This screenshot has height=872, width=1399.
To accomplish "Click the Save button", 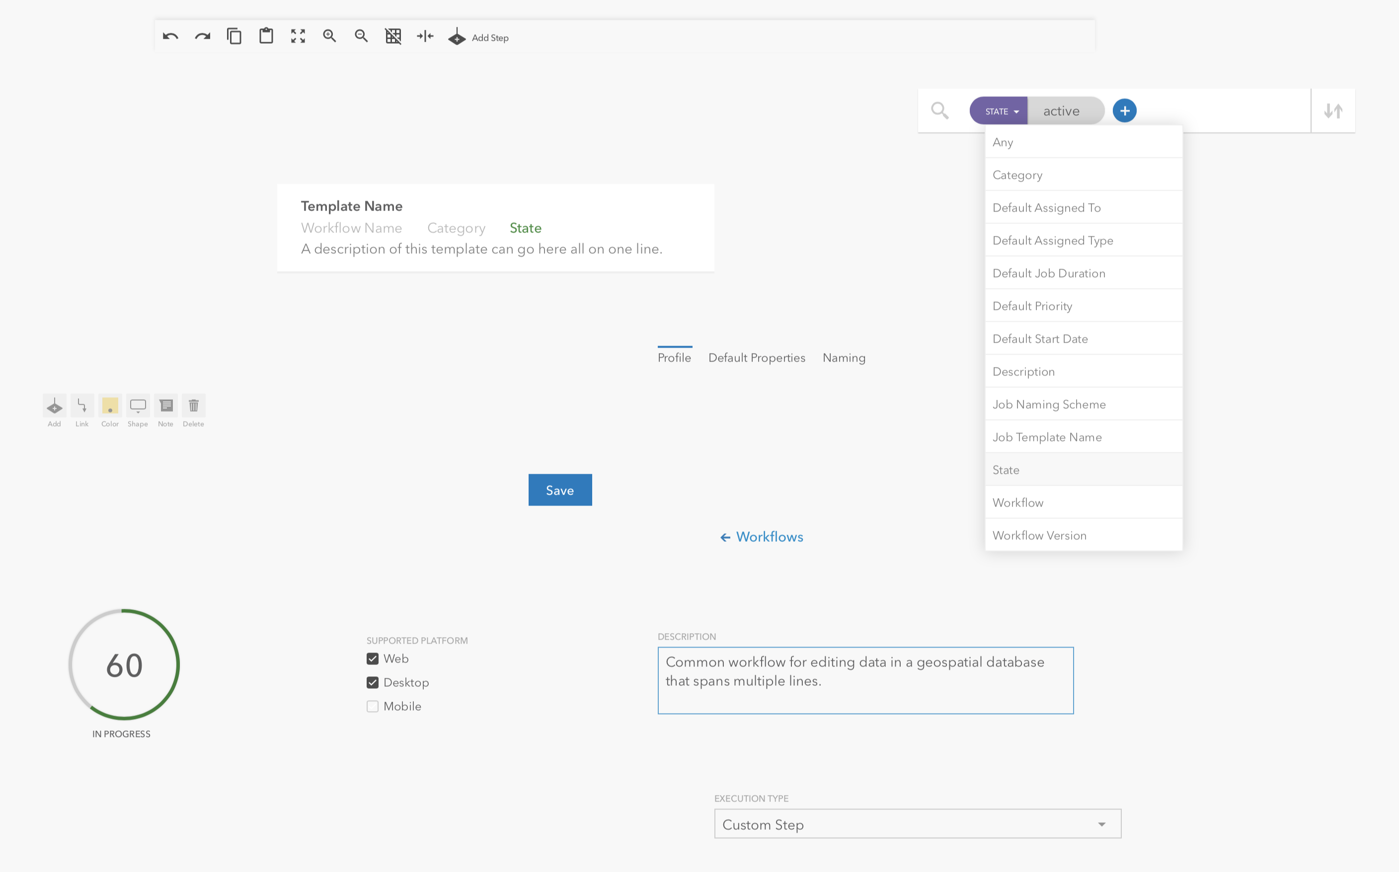I will click(559, 490).
